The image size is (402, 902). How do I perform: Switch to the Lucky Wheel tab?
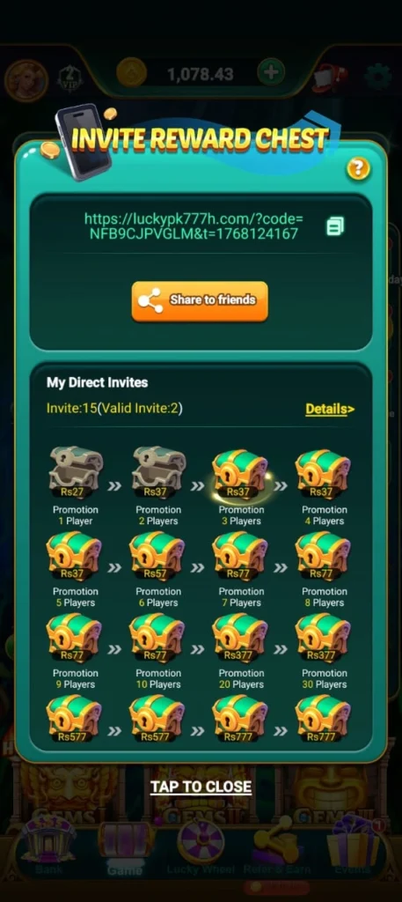[201, 847]
